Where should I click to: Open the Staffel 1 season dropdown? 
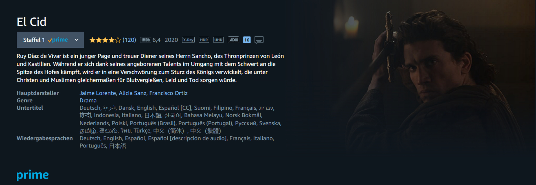(50, 40)
